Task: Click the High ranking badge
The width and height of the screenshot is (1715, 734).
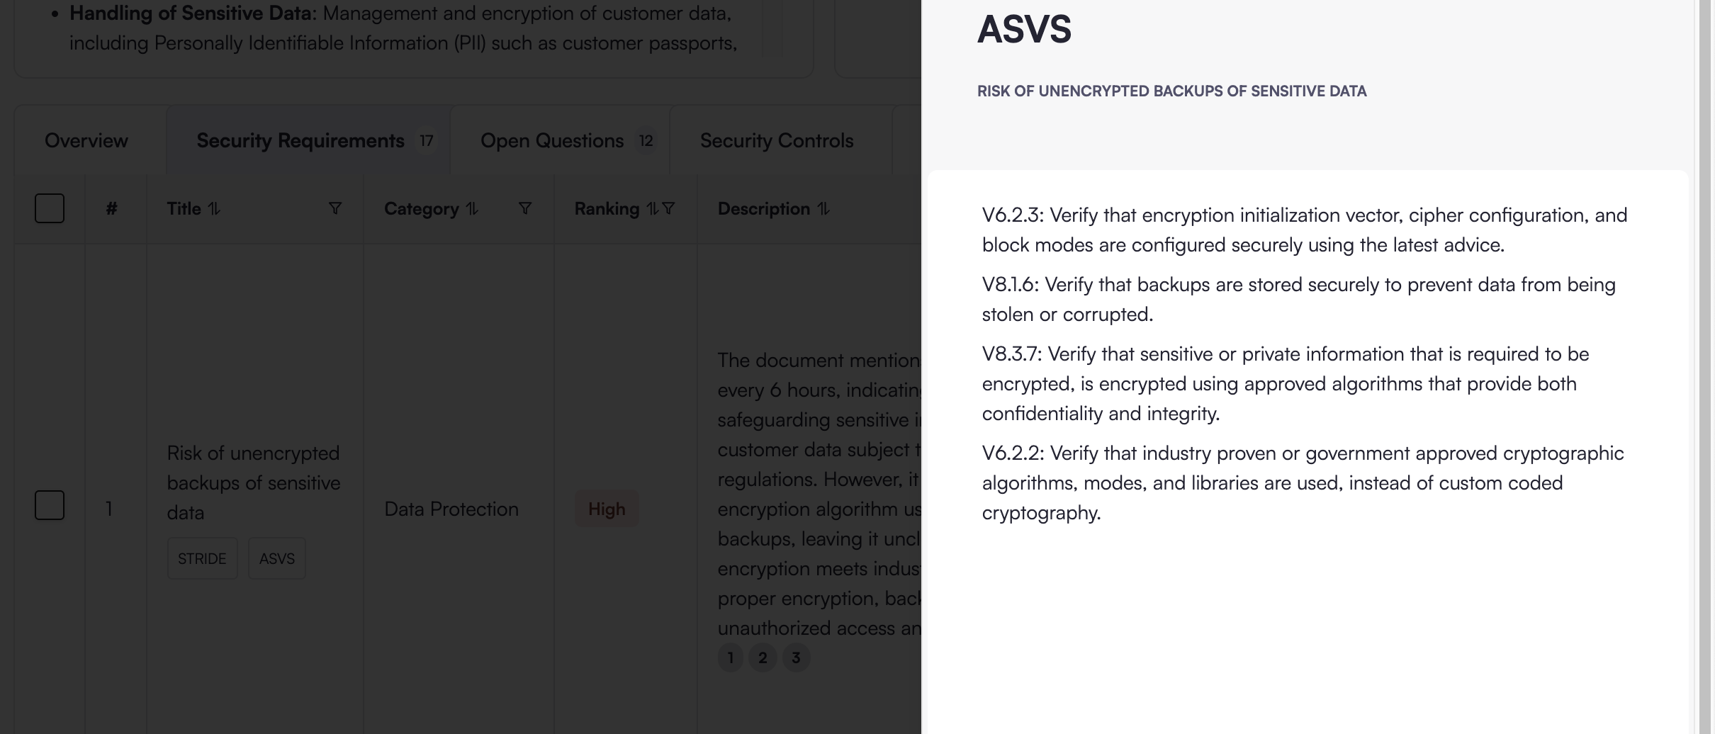Action: pyautogui.click(x=607, y=509)
